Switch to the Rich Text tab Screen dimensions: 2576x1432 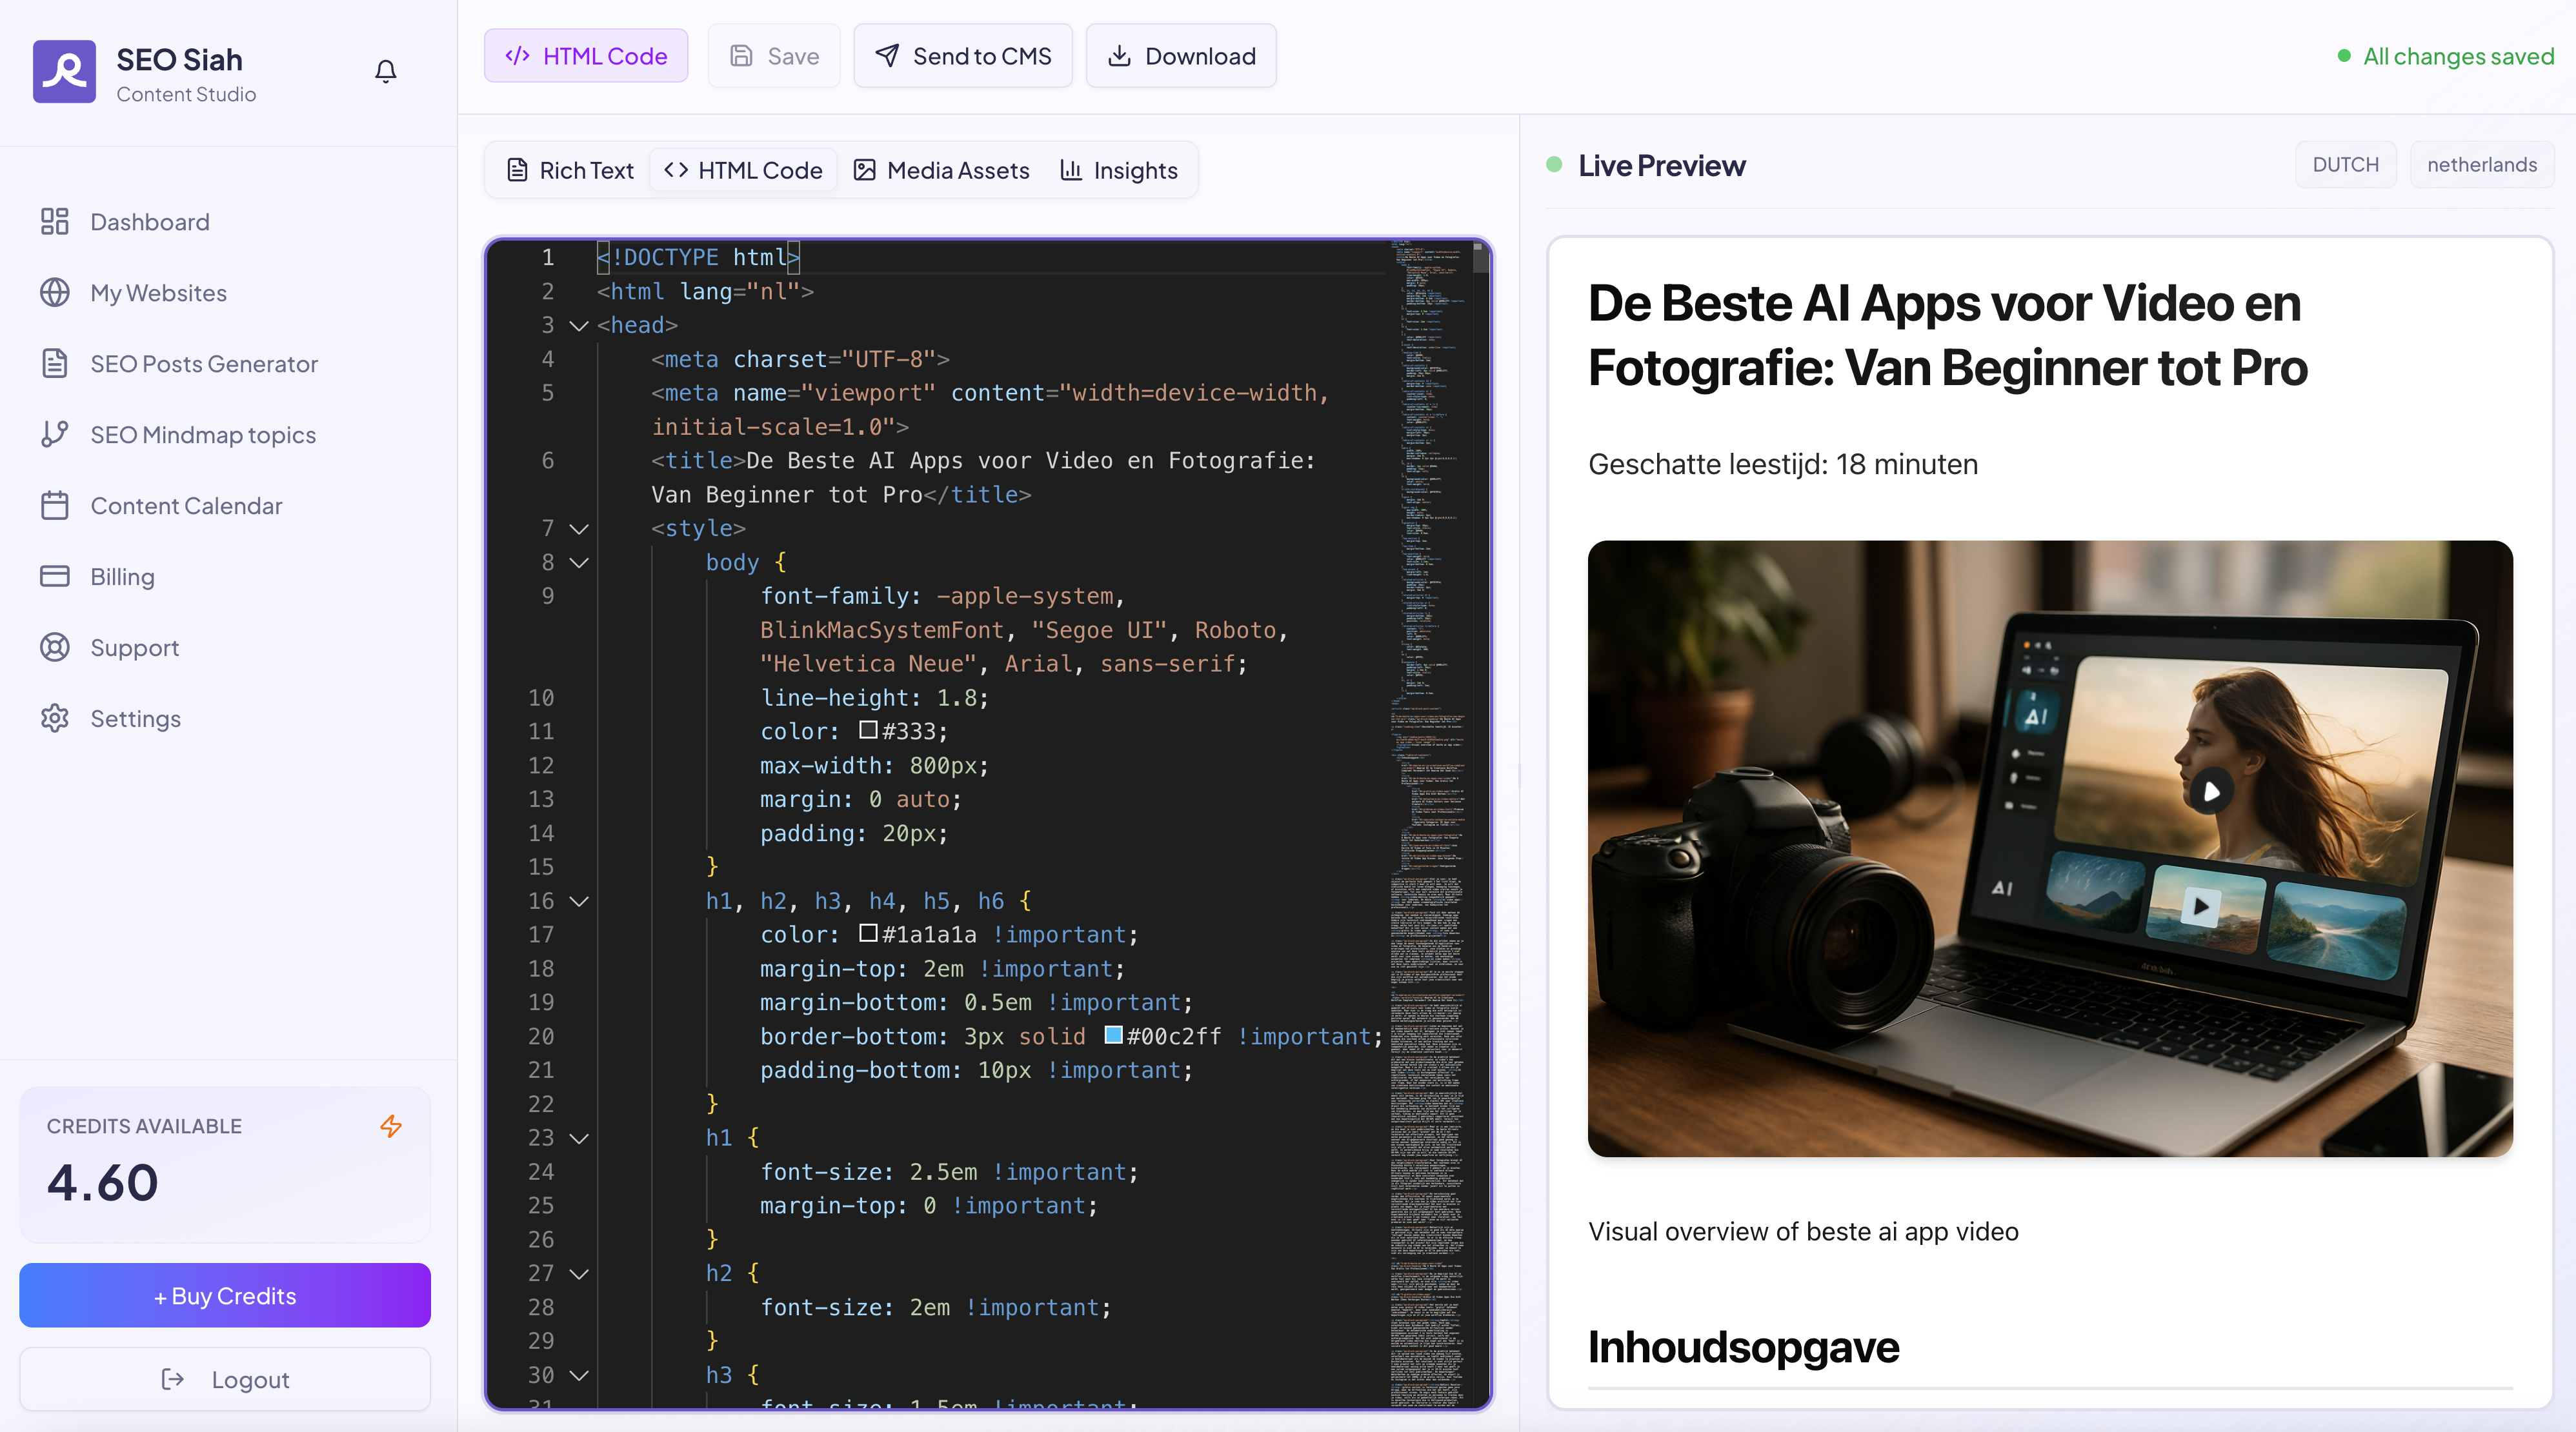tap(570, 170)
